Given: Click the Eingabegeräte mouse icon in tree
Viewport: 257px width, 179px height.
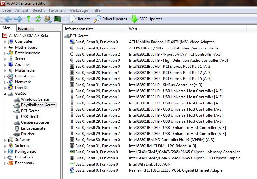Looking at the screenshot, I should point(17,128).
